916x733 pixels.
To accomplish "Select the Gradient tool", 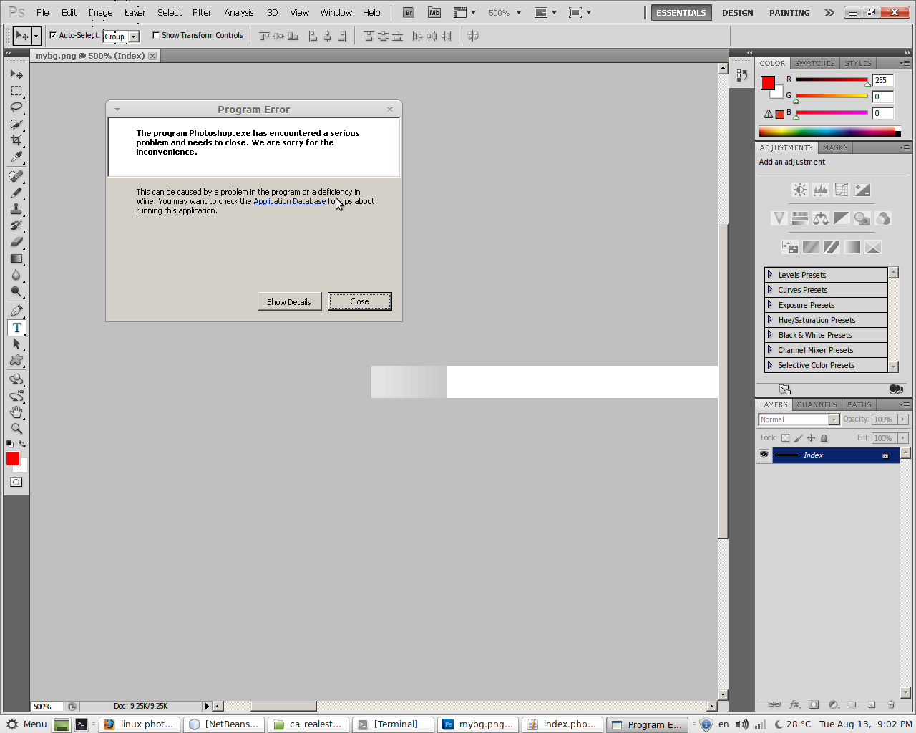I will pos(16,258).
